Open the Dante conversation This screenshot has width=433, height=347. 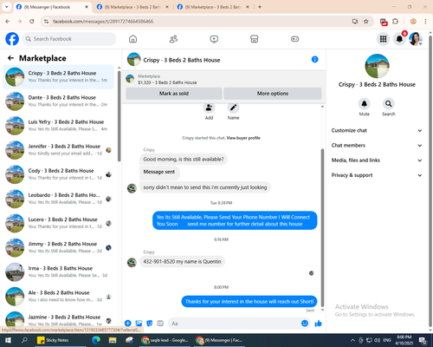pos(58,101)
